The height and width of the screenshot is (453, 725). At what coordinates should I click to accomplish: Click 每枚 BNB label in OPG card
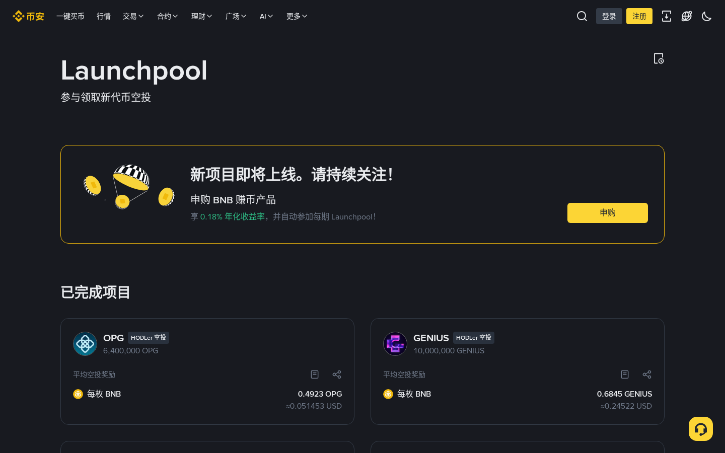click(104, 394)
